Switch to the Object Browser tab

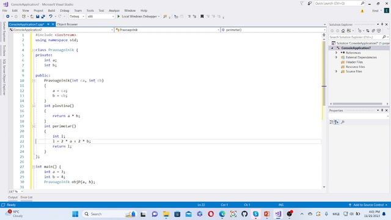click(67, 24)
